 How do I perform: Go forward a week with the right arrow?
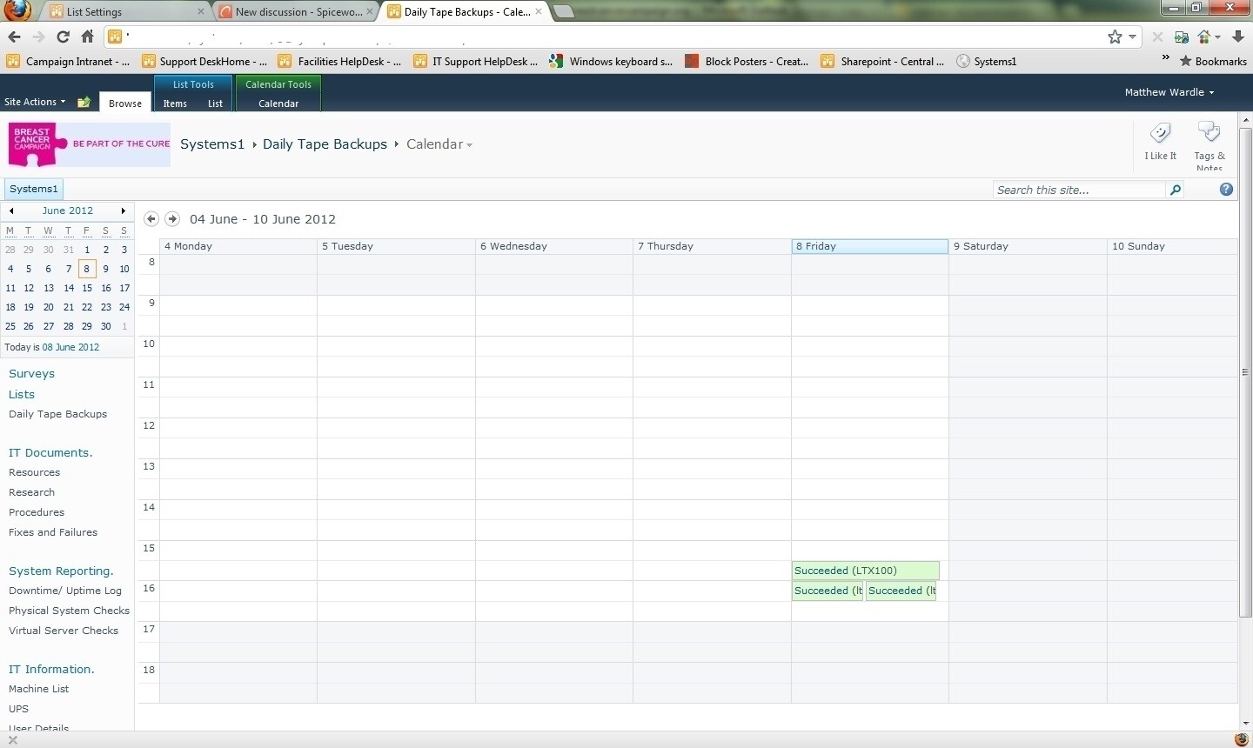coord(172,219)
